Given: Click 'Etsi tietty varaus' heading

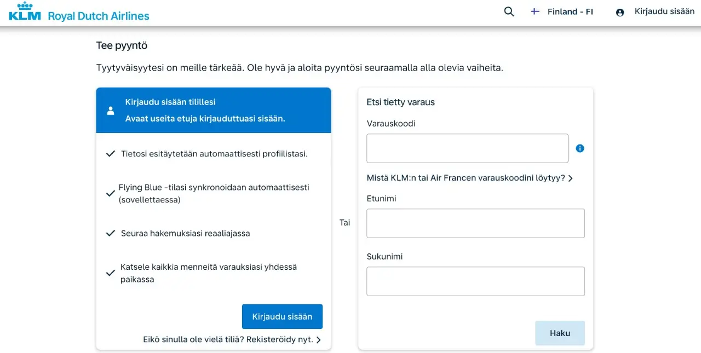Looking at the screenshot, I should [x=400, y=102].
